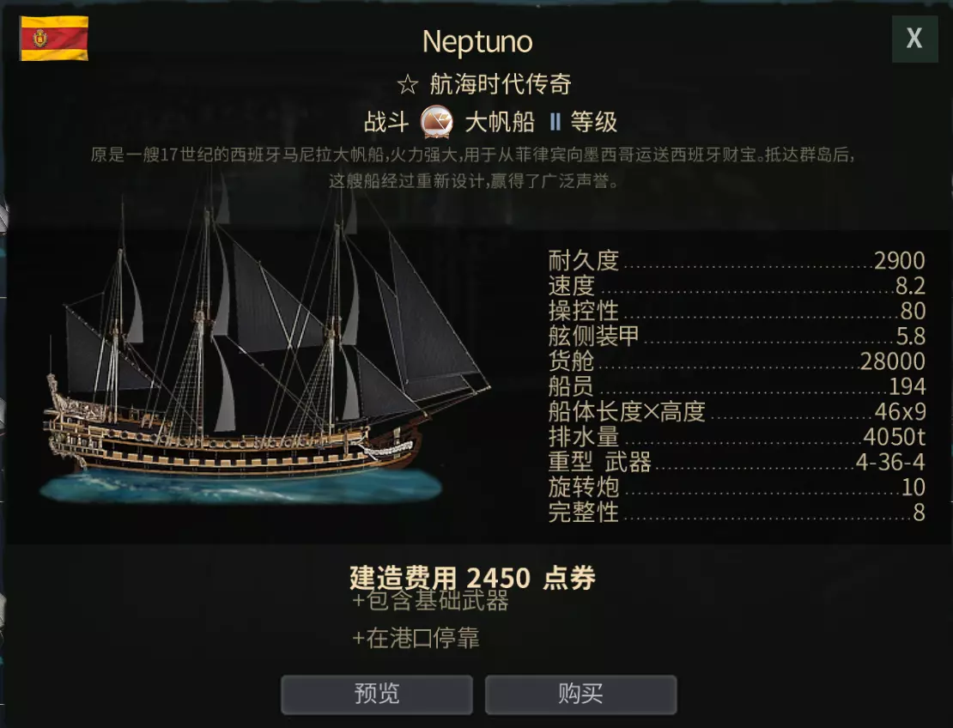Image resolution: width=953 pixels, height=728 pixels.
Task: Click the 购买 purchase button
Action: (x=580, y=694)
